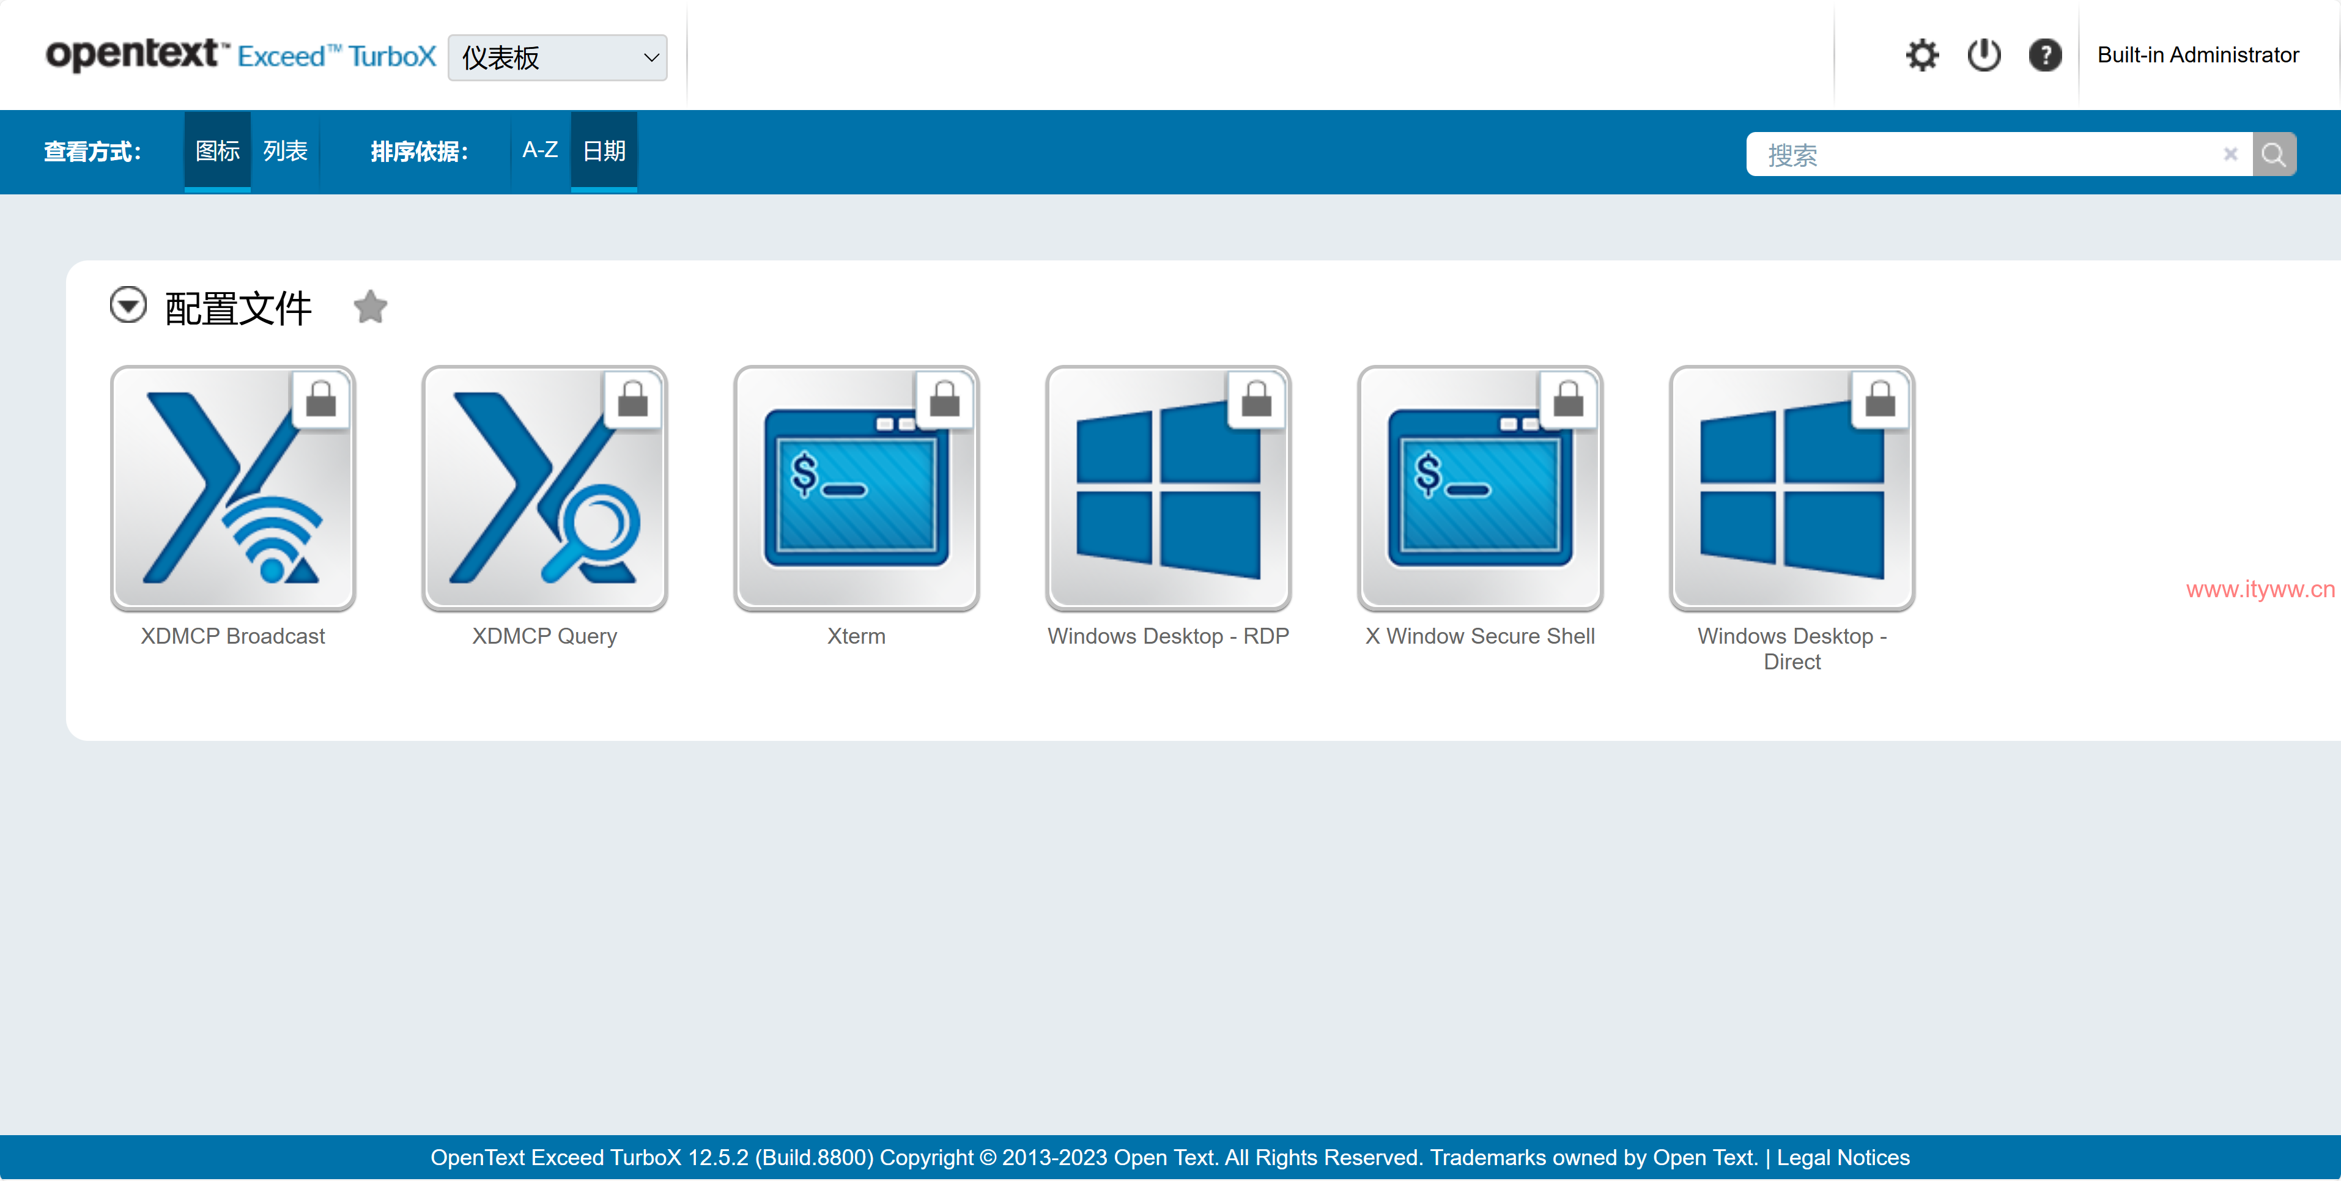Viewport: 2341px width, 1181px height.
Task: Toggle the favorite star next to 配置文件
Action: [370, 307]
